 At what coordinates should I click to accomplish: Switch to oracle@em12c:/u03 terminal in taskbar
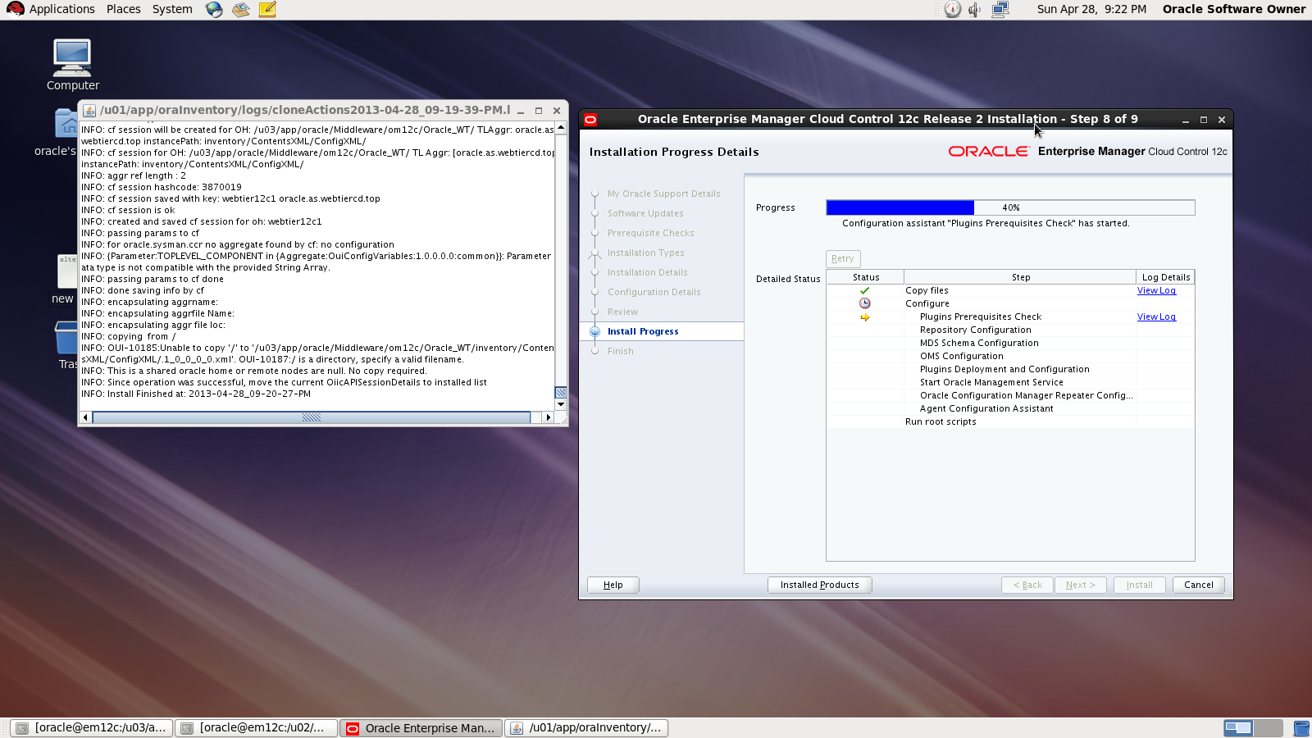92,727
